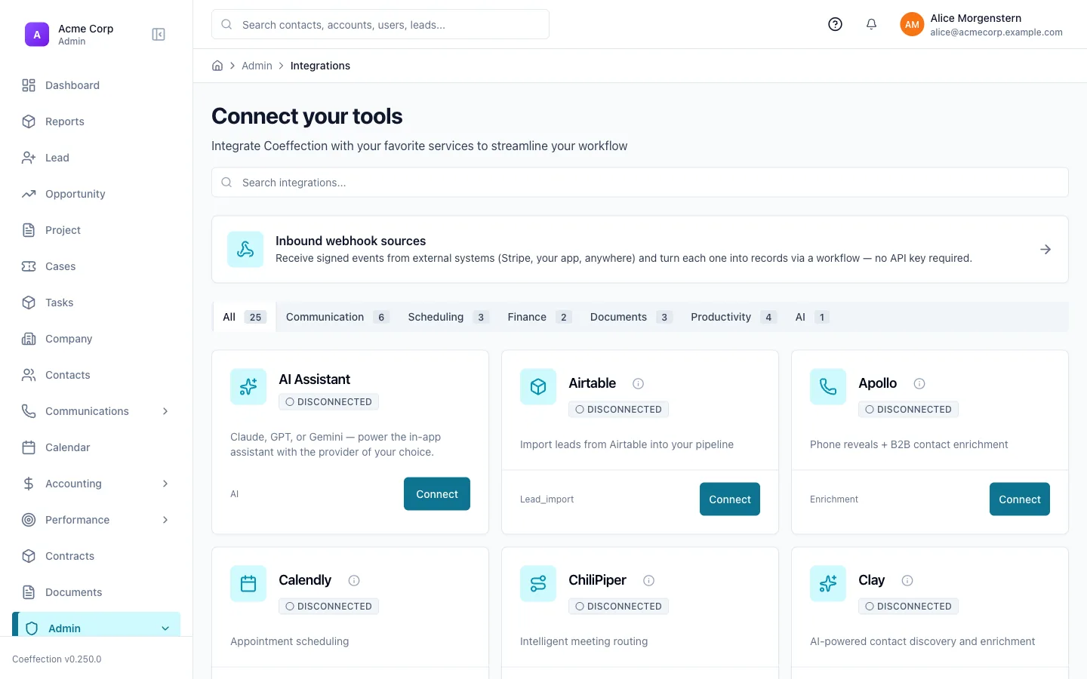Open the help question mark icon
This screenshot has height=679, width=1087.
coord(835,24)
